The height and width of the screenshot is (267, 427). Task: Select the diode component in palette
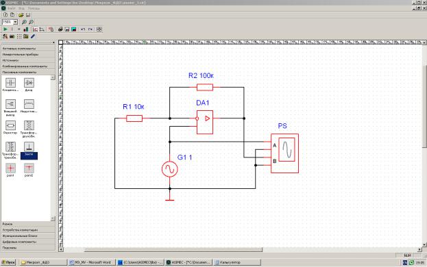(x=29, y=83)
